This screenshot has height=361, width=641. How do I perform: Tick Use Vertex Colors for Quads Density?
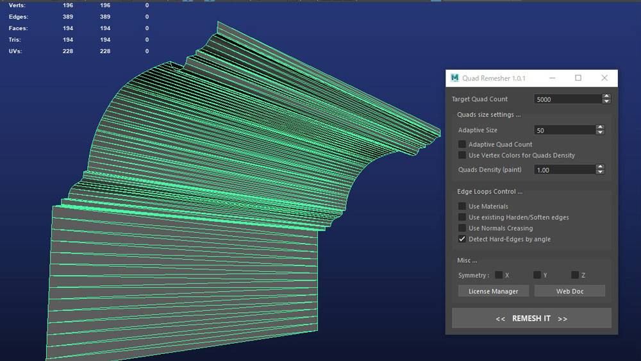pyautogui.click(x=462, y=155)
